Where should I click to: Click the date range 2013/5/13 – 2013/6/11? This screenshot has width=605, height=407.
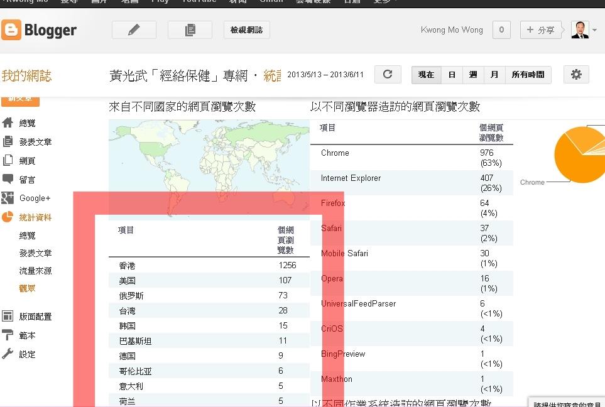click(325, 75)
